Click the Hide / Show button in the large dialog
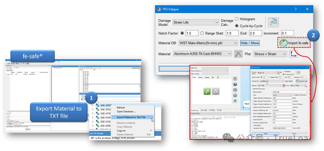Image resolution: width=324 pixels, height=151 pixels. [x=250, y=43]
